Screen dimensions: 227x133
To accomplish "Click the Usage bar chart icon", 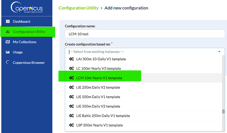I will pyautogui.click(x=8, y=52).
